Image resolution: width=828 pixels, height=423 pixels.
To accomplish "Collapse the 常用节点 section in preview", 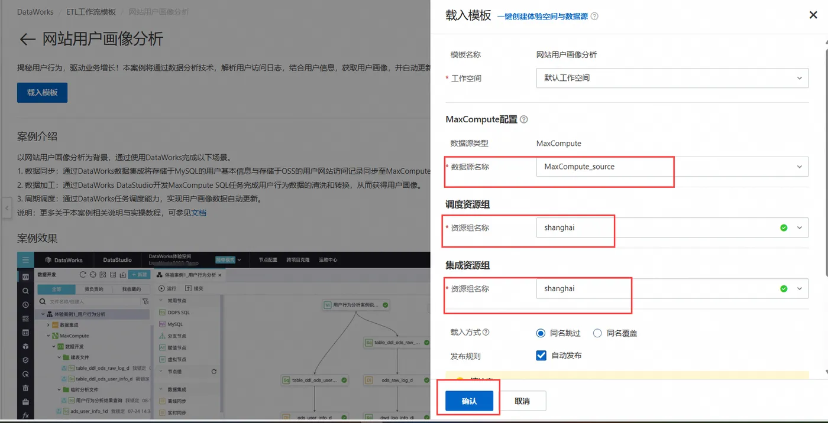I will pos(162,301).
